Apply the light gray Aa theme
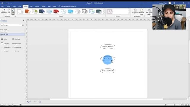Screen dimensions: 190x107 [x=77, y=12]
